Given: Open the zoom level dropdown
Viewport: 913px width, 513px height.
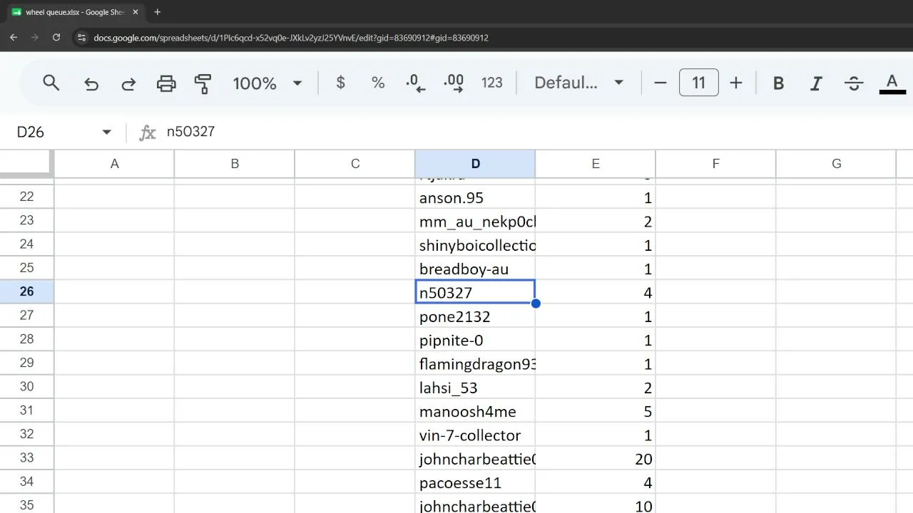Looking at the screenshot, I should tap(267, 83).
